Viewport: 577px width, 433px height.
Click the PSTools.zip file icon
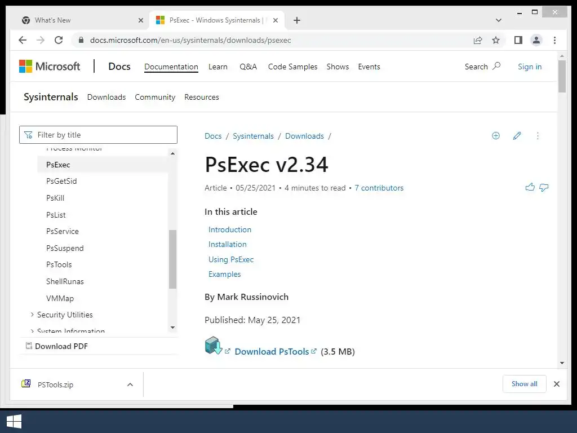[26, 384]
